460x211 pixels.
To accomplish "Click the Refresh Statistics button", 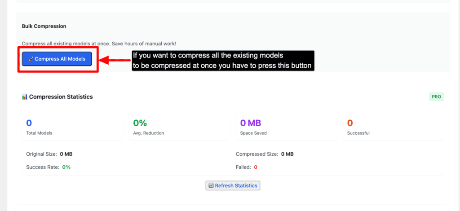I will [233, 185].
